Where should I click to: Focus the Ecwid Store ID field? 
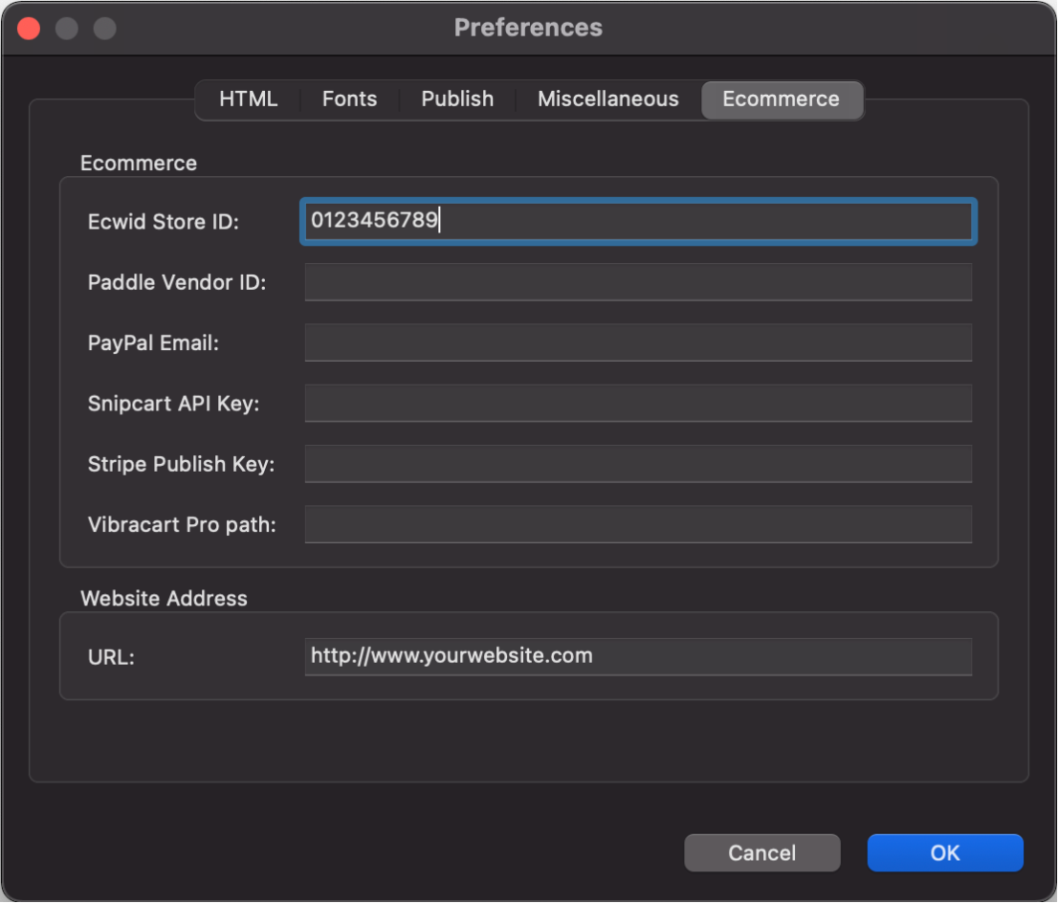click(638, 221)
